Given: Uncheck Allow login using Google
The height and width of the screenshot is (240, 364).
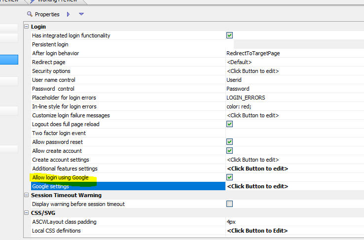Looking at the screenshot, I should pos(229,177).
